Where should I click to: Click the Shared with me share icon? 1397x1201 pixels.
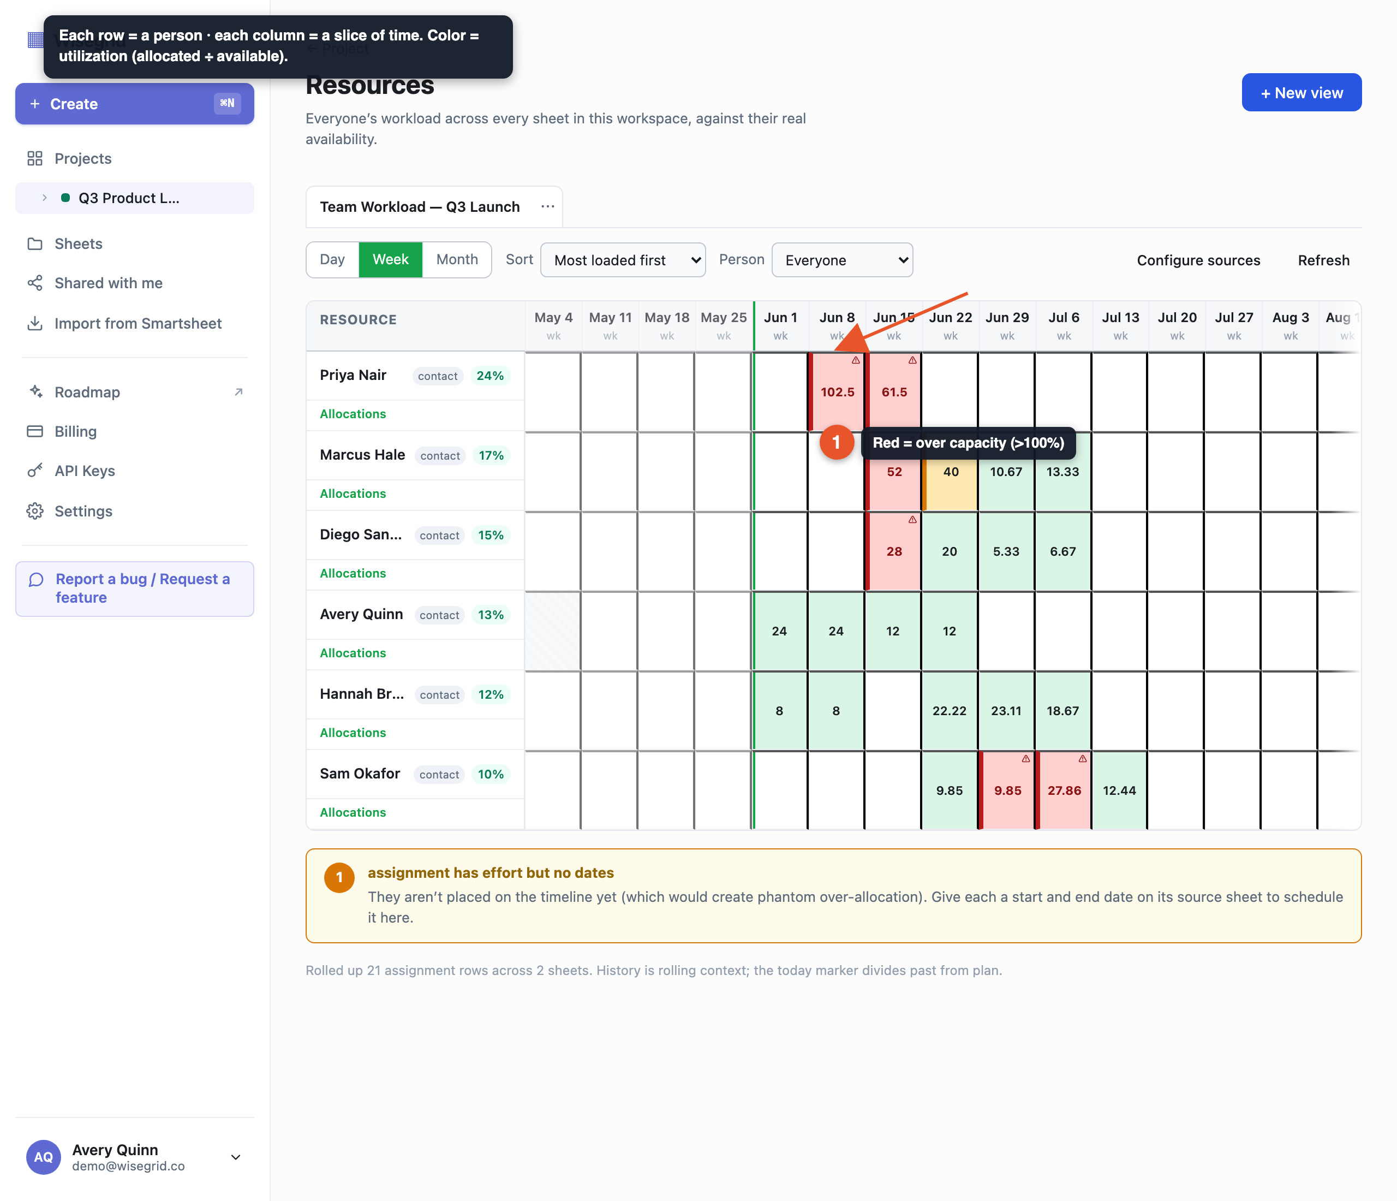(x=35, y=283)
